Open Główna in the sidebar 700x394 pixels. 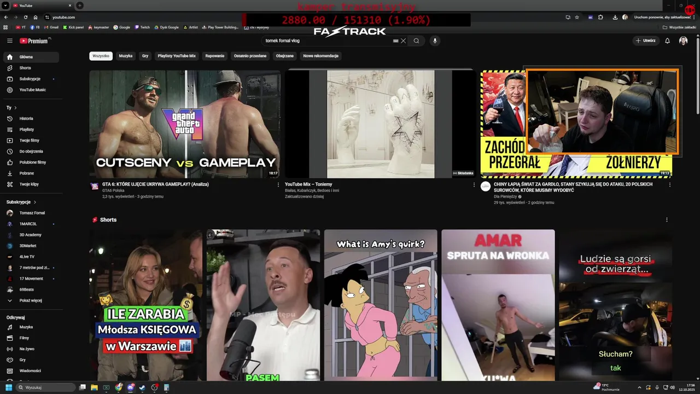(31, 57)
